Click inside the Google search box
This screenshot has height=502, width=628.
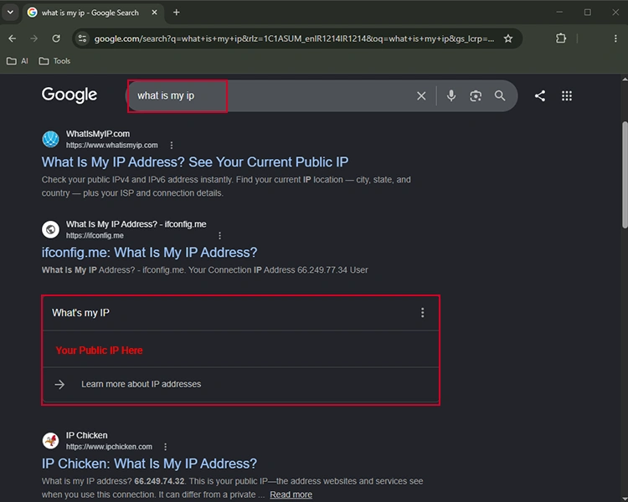coord(272,95)
